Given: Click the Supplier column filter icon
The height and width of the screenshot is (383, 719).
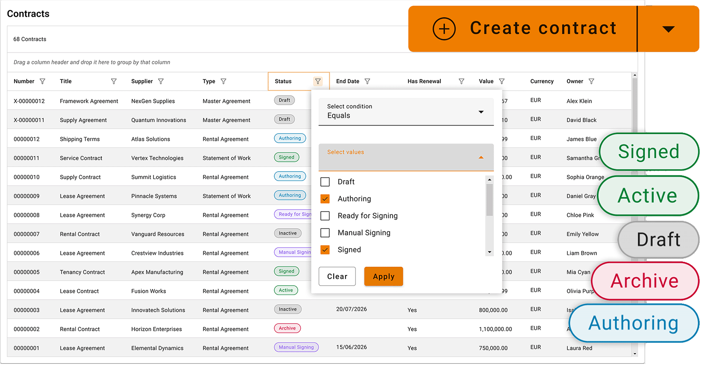Looking at the screenshot, I should pos(161,81).
